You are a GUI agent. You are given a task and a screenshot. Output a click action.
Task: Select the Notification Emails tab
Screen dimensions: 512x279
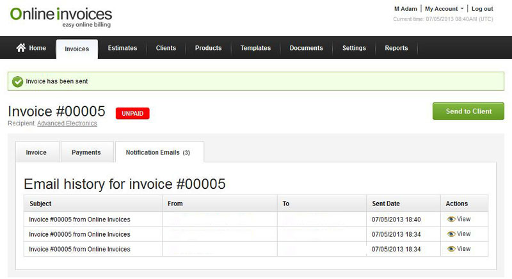pyautogui.click(x=158, y=152)
